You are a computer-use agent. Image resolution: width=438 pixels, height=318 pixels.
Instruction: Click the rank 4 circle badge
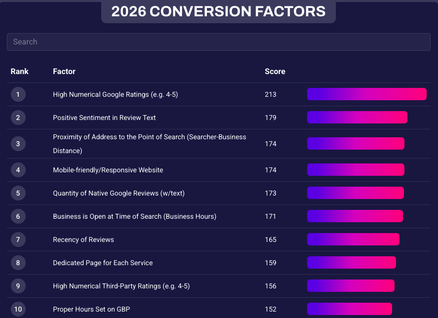(x=18, y=170)
